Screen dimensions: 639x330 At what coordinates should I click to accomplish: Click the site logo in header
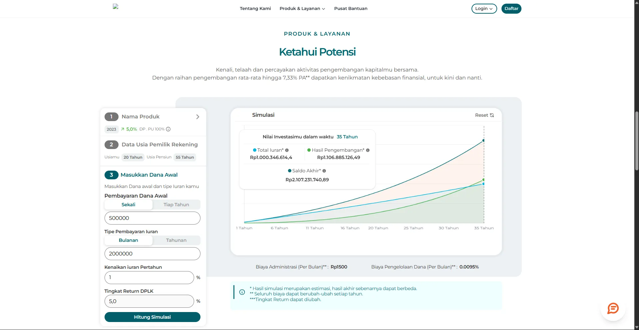(x=116, y=6)
